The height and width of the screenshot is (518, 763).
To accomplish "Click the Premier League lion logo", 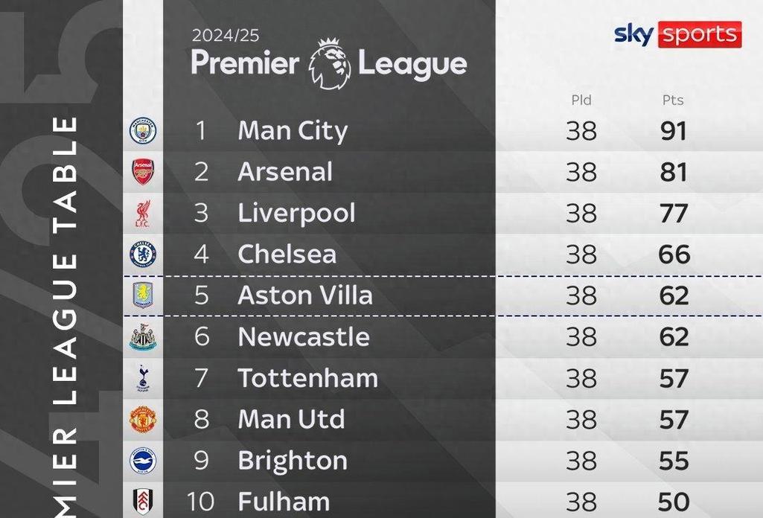I will tap(329, 64).
